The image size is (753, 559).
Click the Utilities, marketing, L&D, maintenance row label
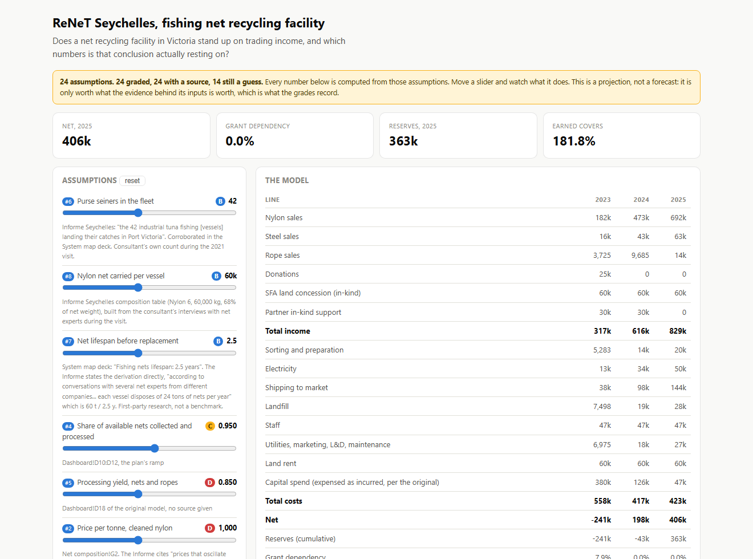coord(327,445)
